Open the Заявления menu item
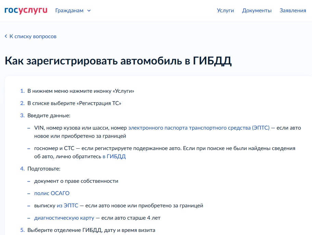This screenshot has width=312, height=235. click(293, 11)
